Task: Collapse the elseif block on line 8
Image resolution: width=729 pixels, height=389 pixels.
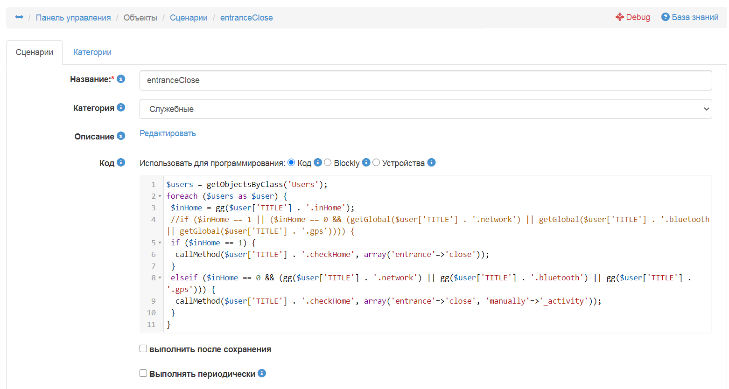Action: [160, 278]
